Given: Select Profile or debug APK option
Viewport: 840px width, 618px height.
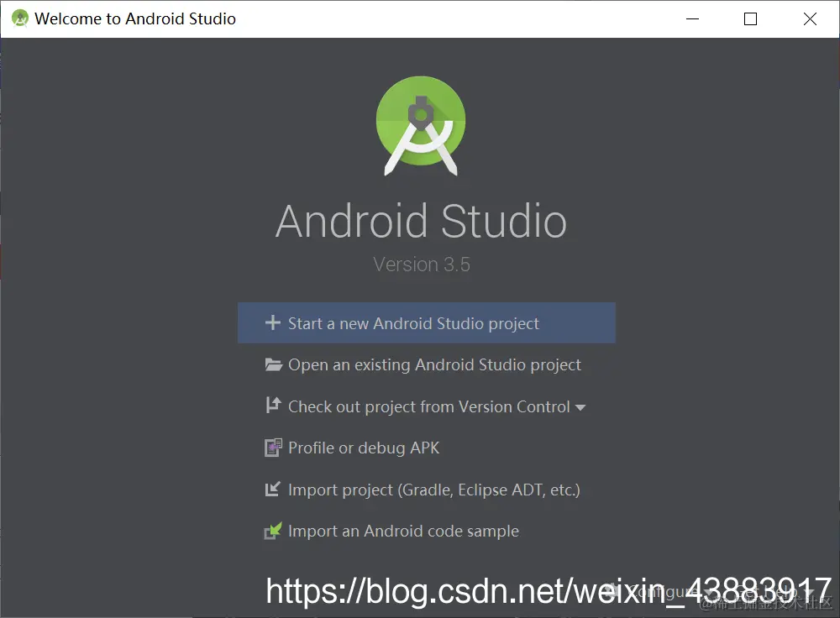Looking at the screenshot, I should click(x=352, y=448).
